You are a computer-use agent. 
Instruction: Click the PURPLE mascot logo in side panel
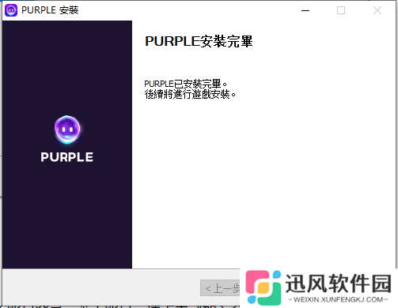click(x=67, y=130)
